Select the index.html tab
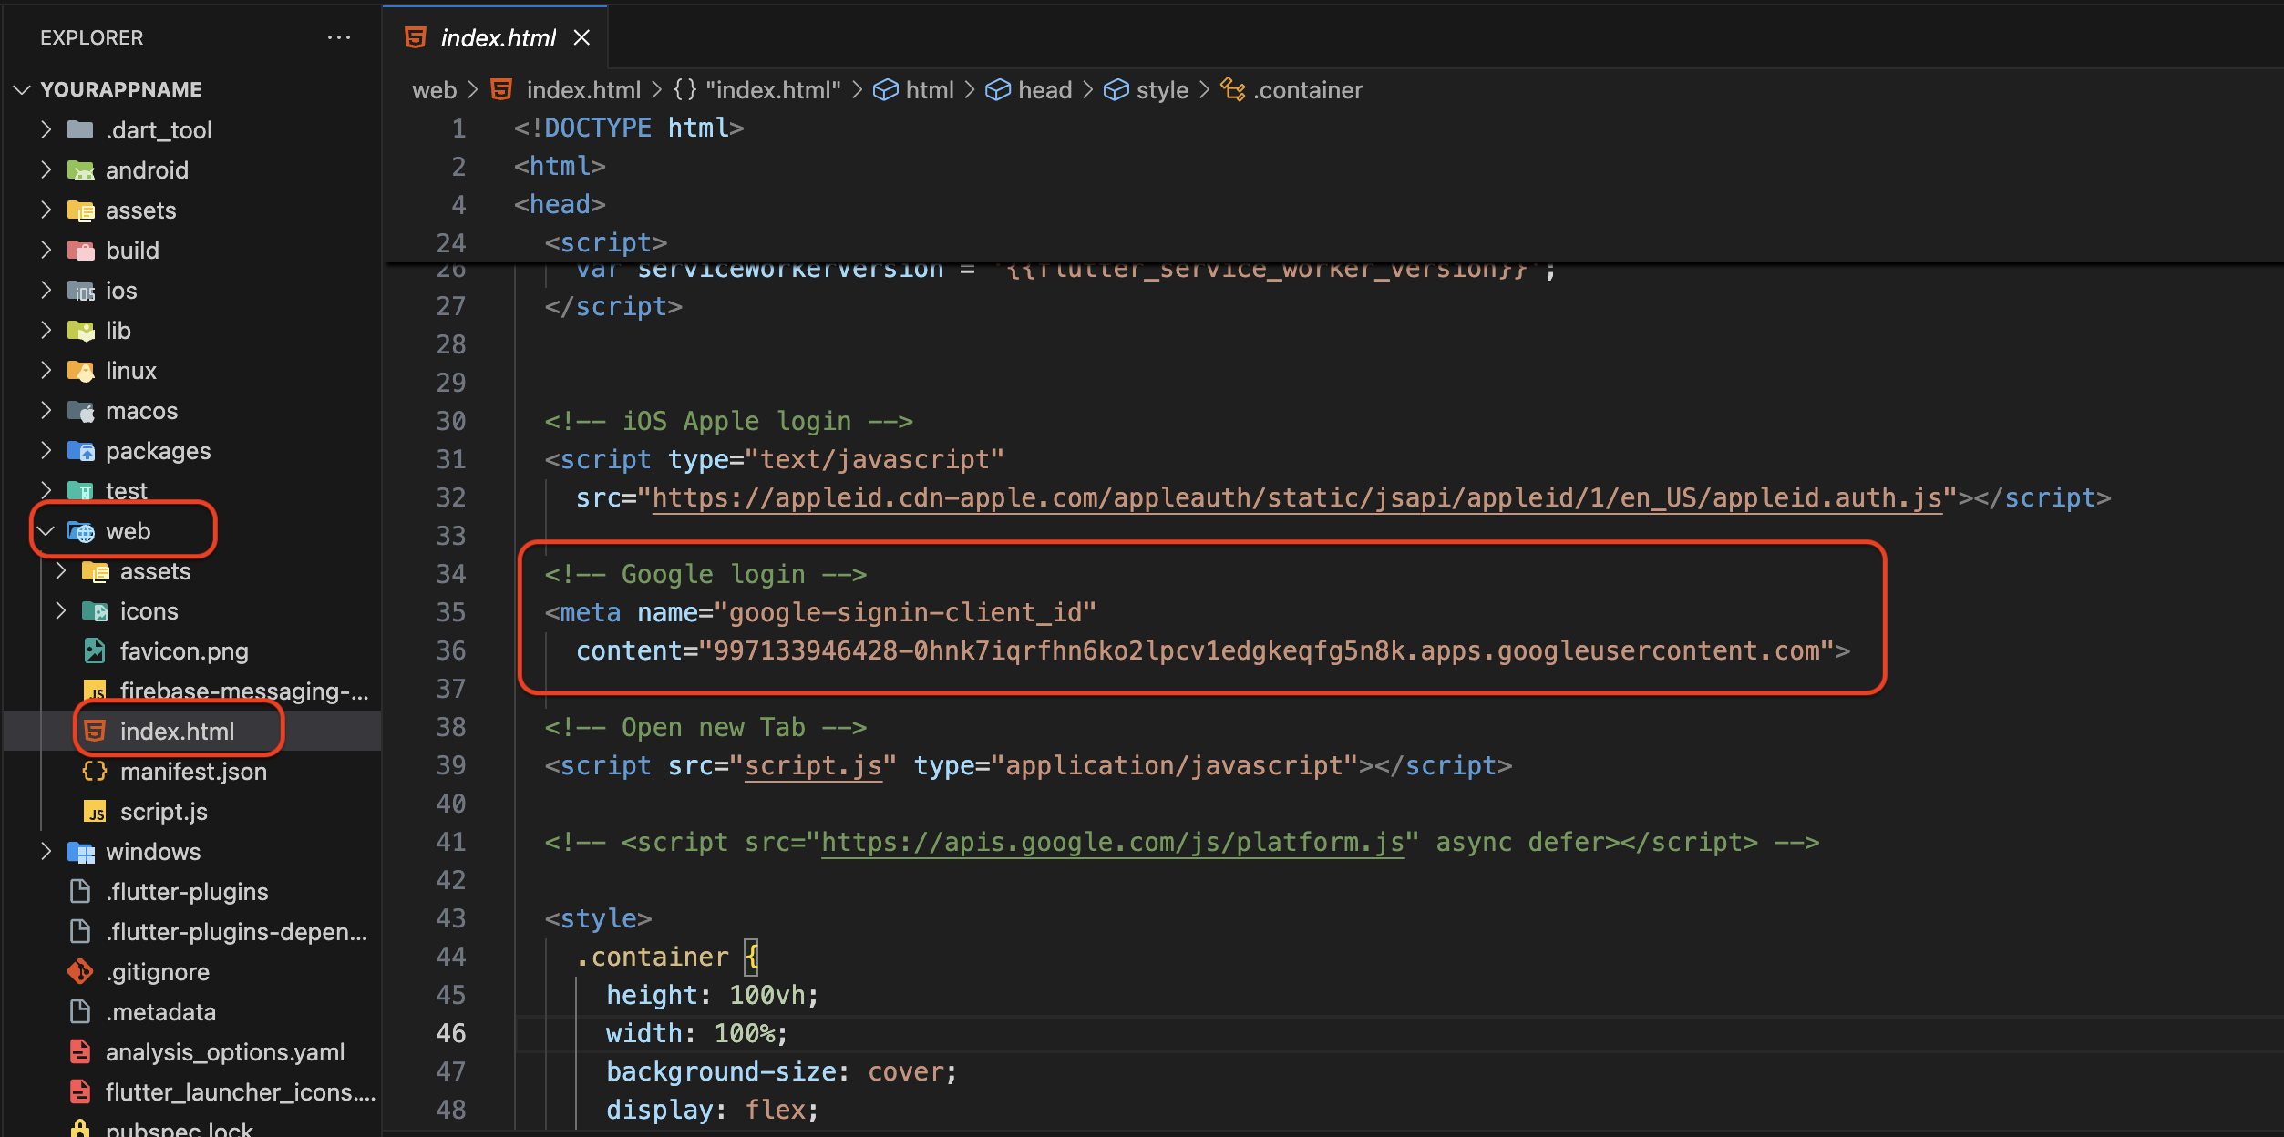 (x=498, y=37)
